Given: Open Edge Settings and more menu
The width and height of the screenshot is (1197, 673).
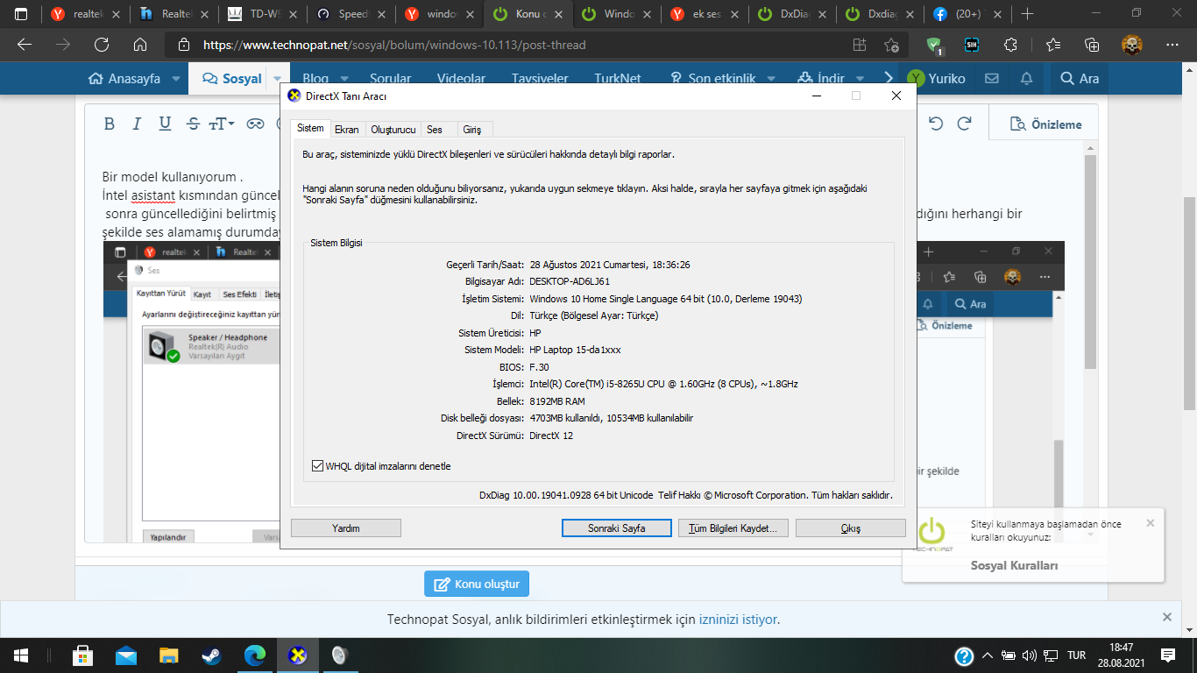Looking at the screenshot, I should (x=1172, y=45).
